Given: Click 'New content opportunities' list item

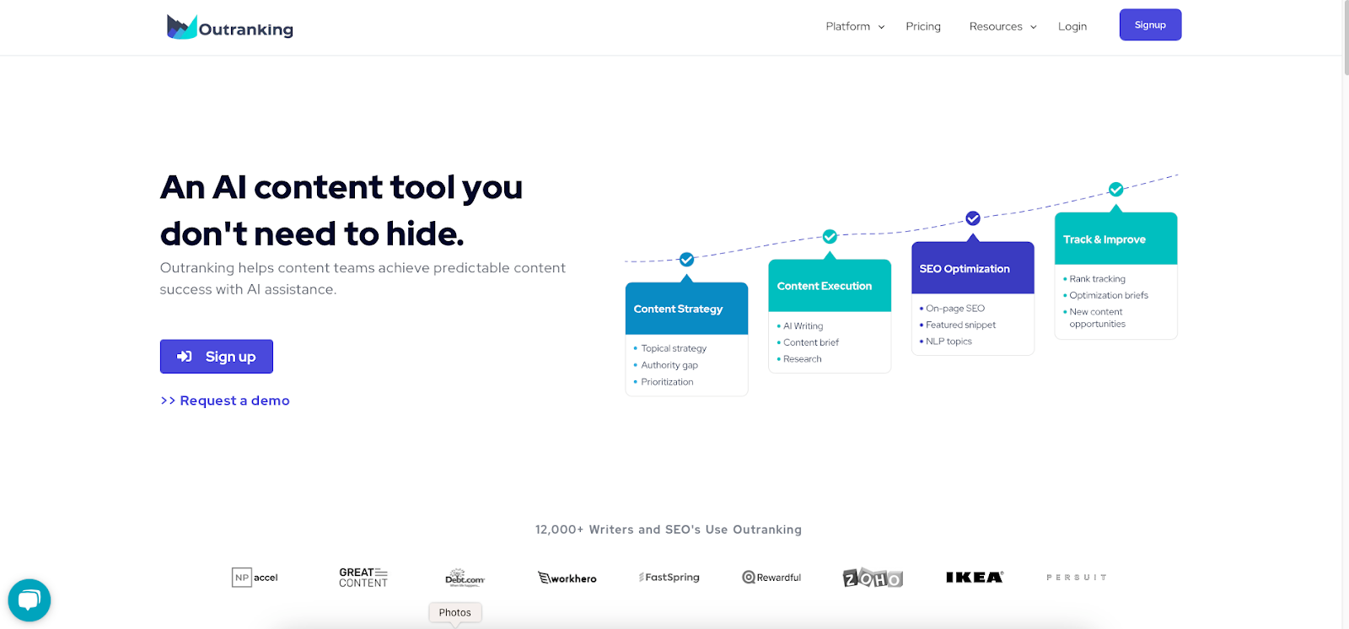Looking at the screenshot, I should pos(1096,318).
